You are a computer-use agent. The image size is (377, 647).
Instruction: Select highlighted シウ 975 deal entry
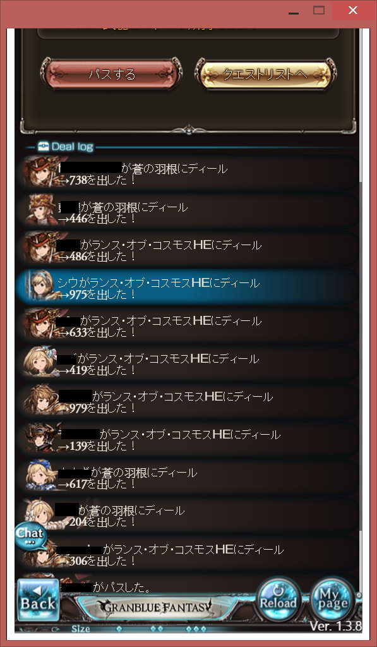click(x=188, y=287)
